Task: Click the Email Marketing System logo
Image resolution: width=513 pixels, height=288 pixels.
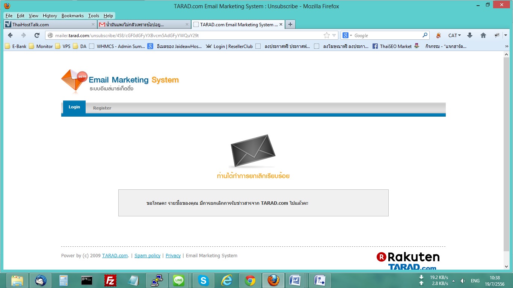Action: point(120,81)
